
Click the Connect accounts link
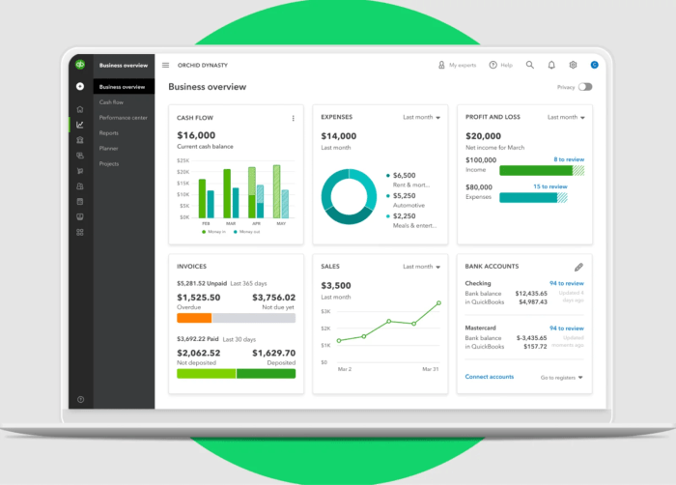(x=490, y=377)
